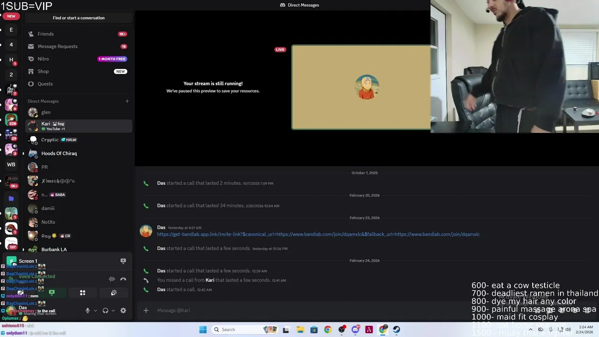The width and height of the screenshot is (599, 337).
Task: Open the damiii direct message
Action: 79,208
